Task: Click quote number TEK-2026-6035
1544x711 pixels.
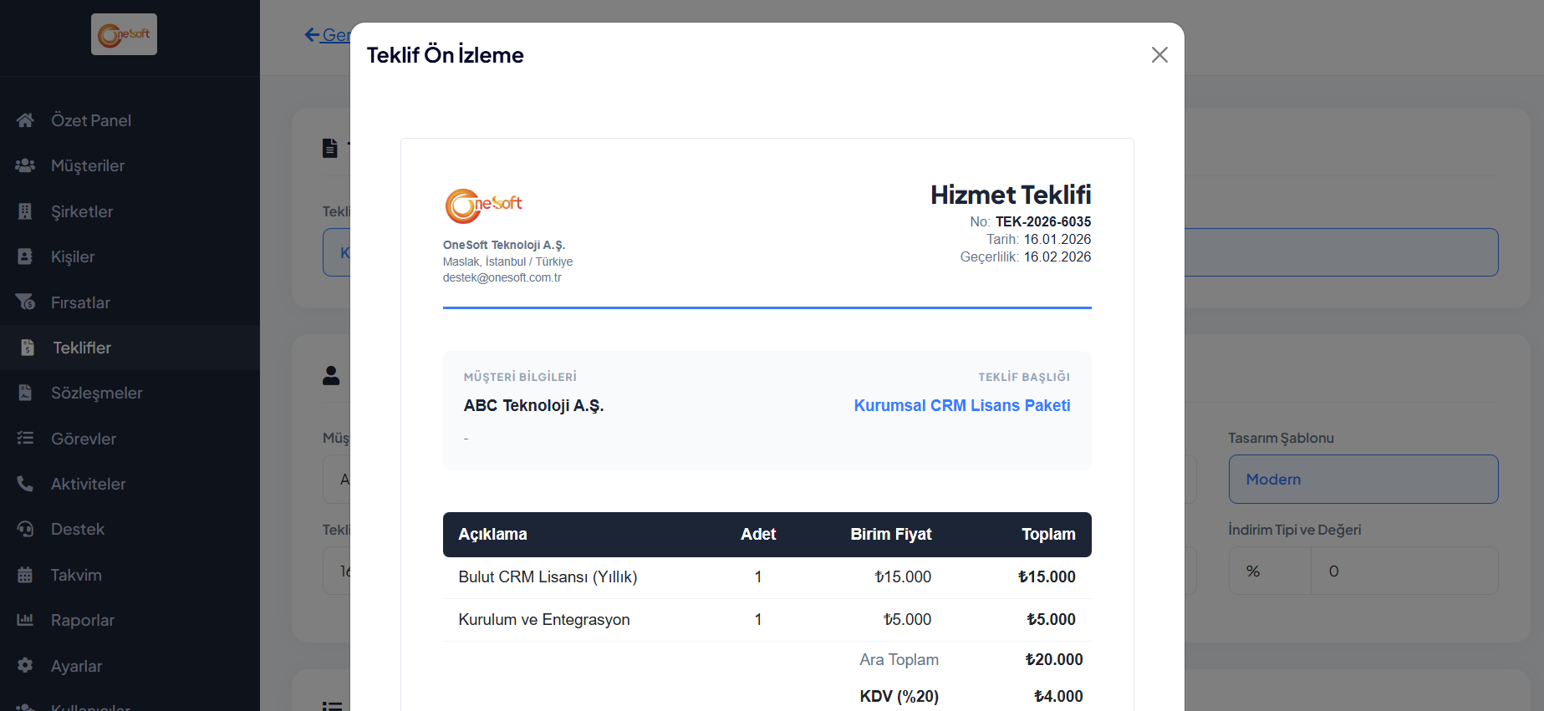Action: tap(1043, 221)
